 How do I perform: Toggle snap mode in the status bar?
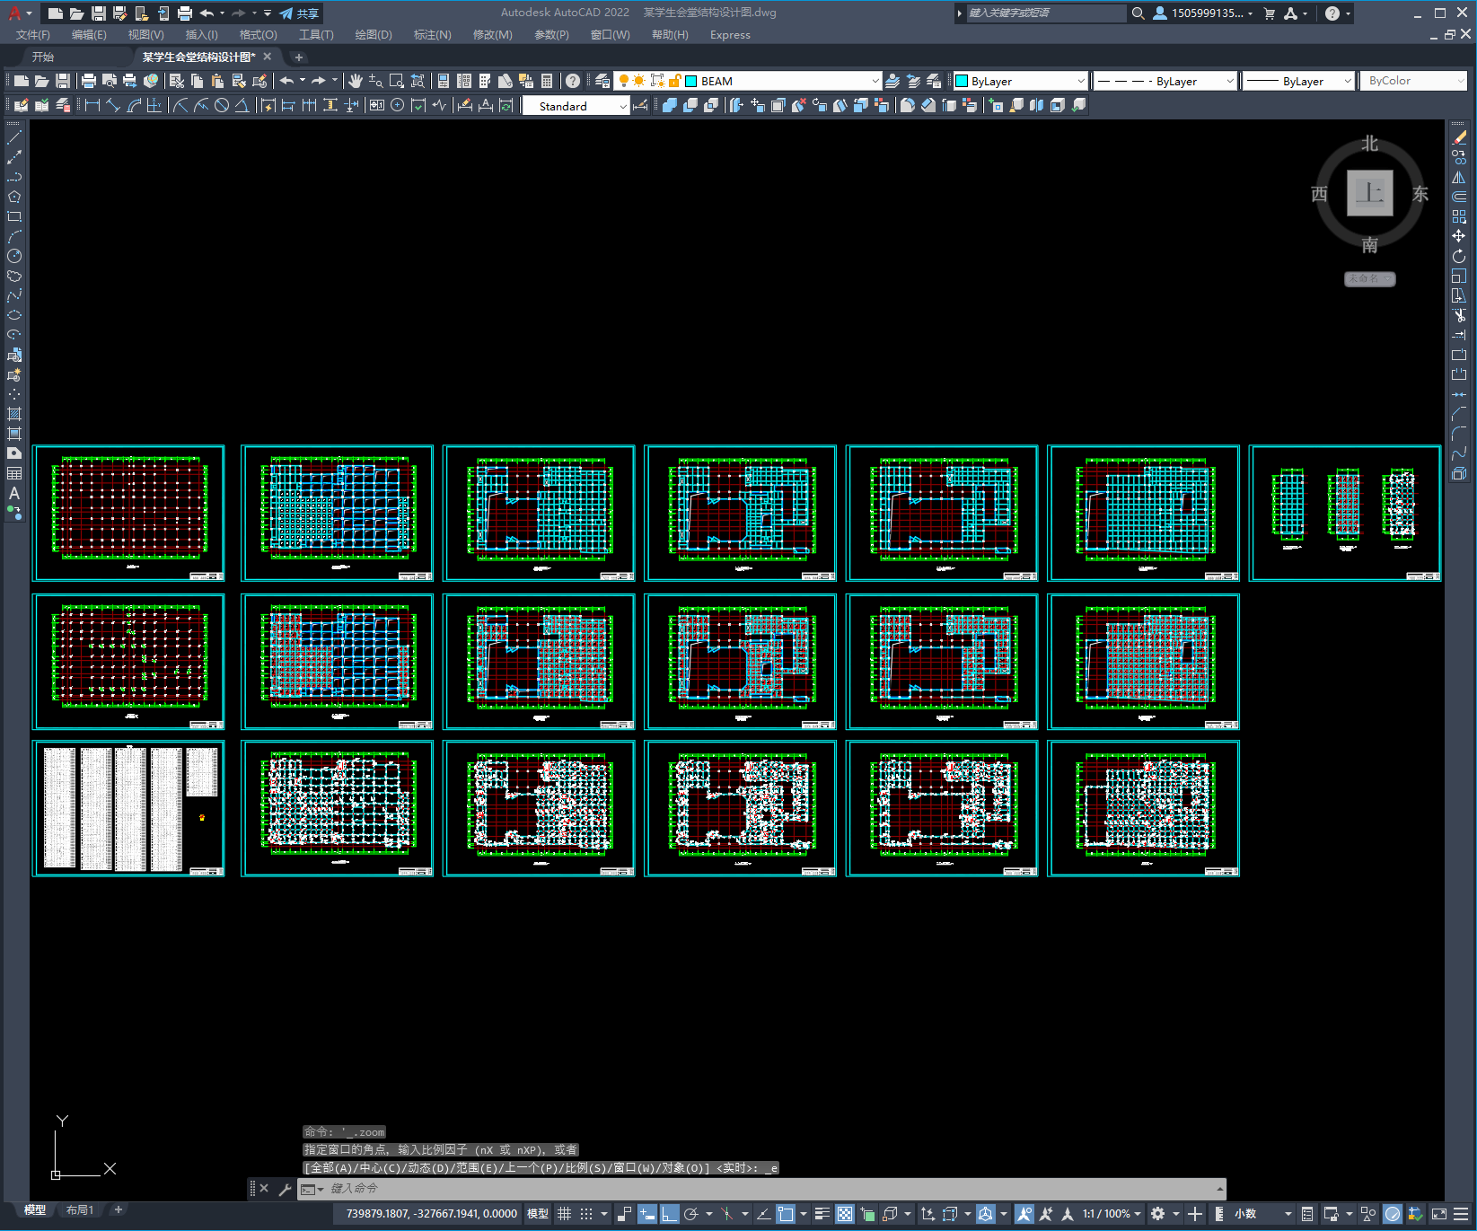coord(586,1214)
